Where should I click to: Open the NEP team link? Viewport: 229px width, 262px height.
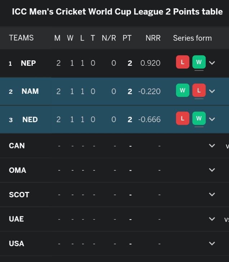(x=28, y=63)
